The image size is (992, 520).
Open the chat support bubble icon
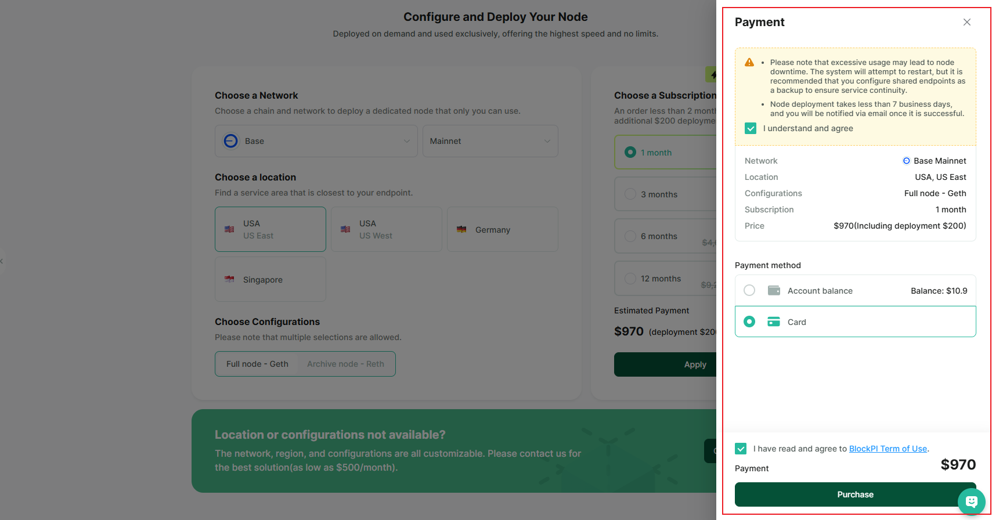(x=971, y=501)
